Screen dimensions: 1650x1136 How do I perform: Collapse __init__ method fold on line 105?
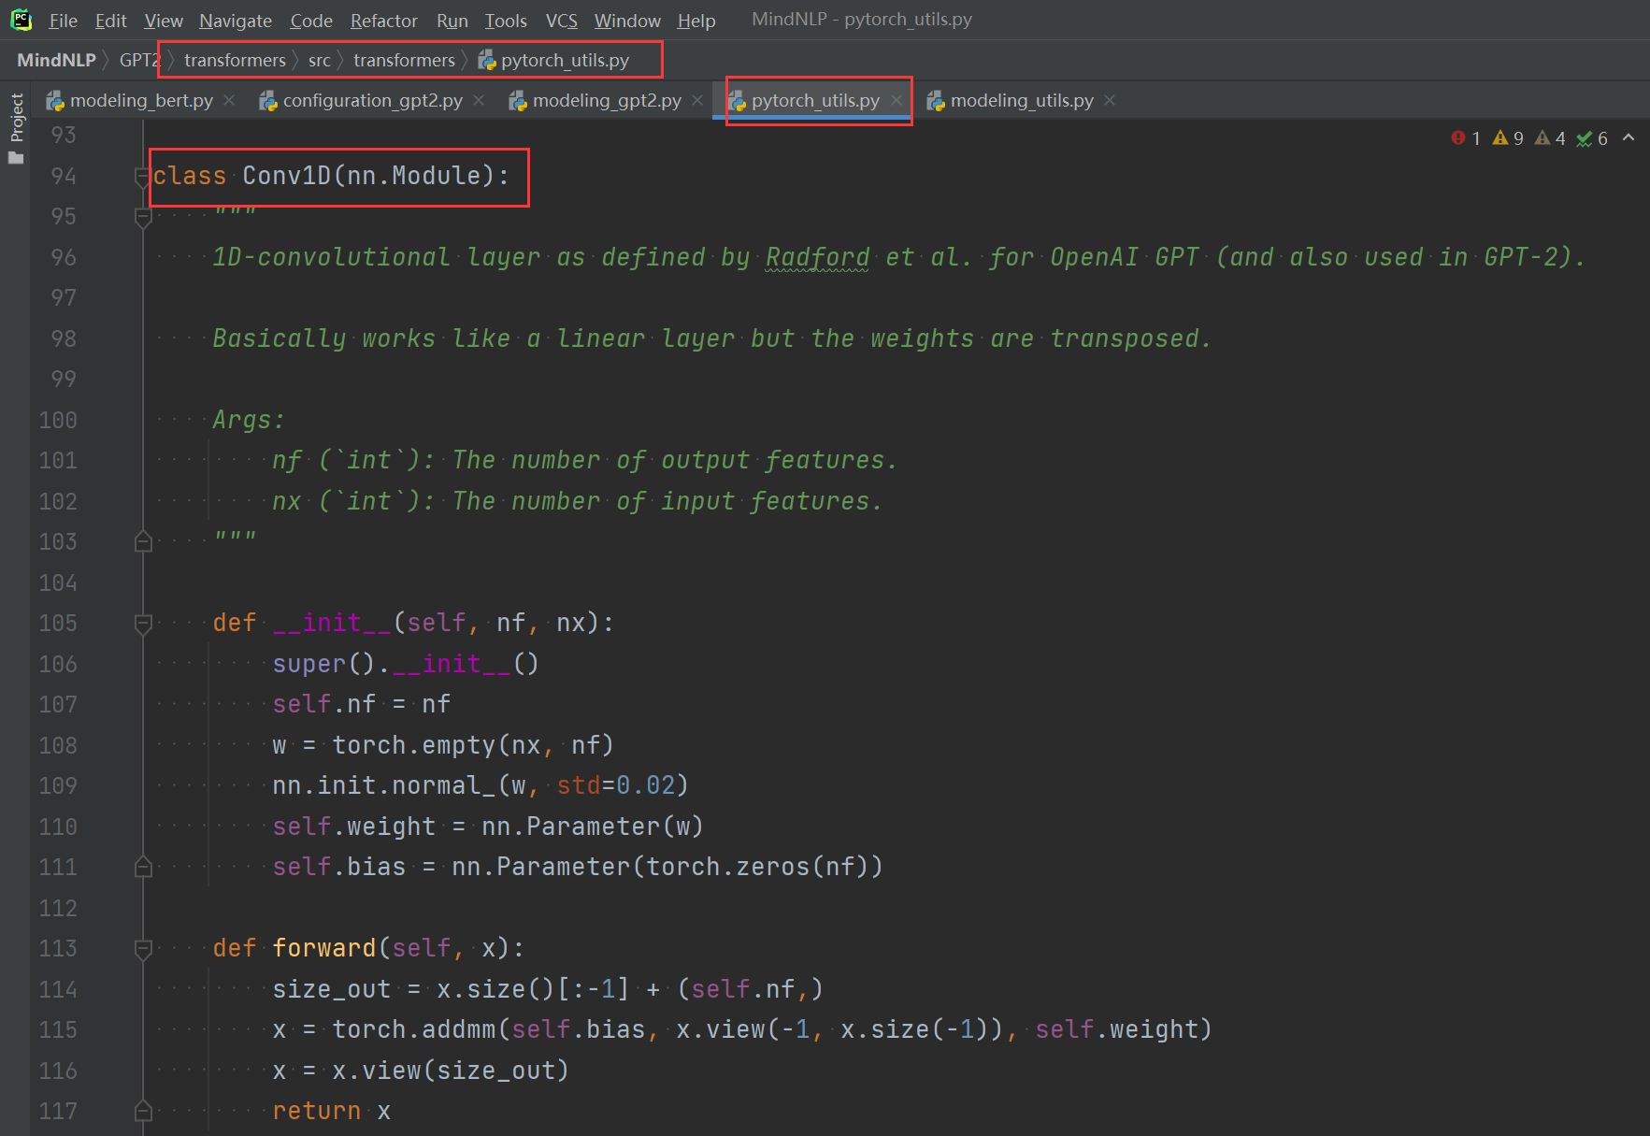[x=143, y=623]
